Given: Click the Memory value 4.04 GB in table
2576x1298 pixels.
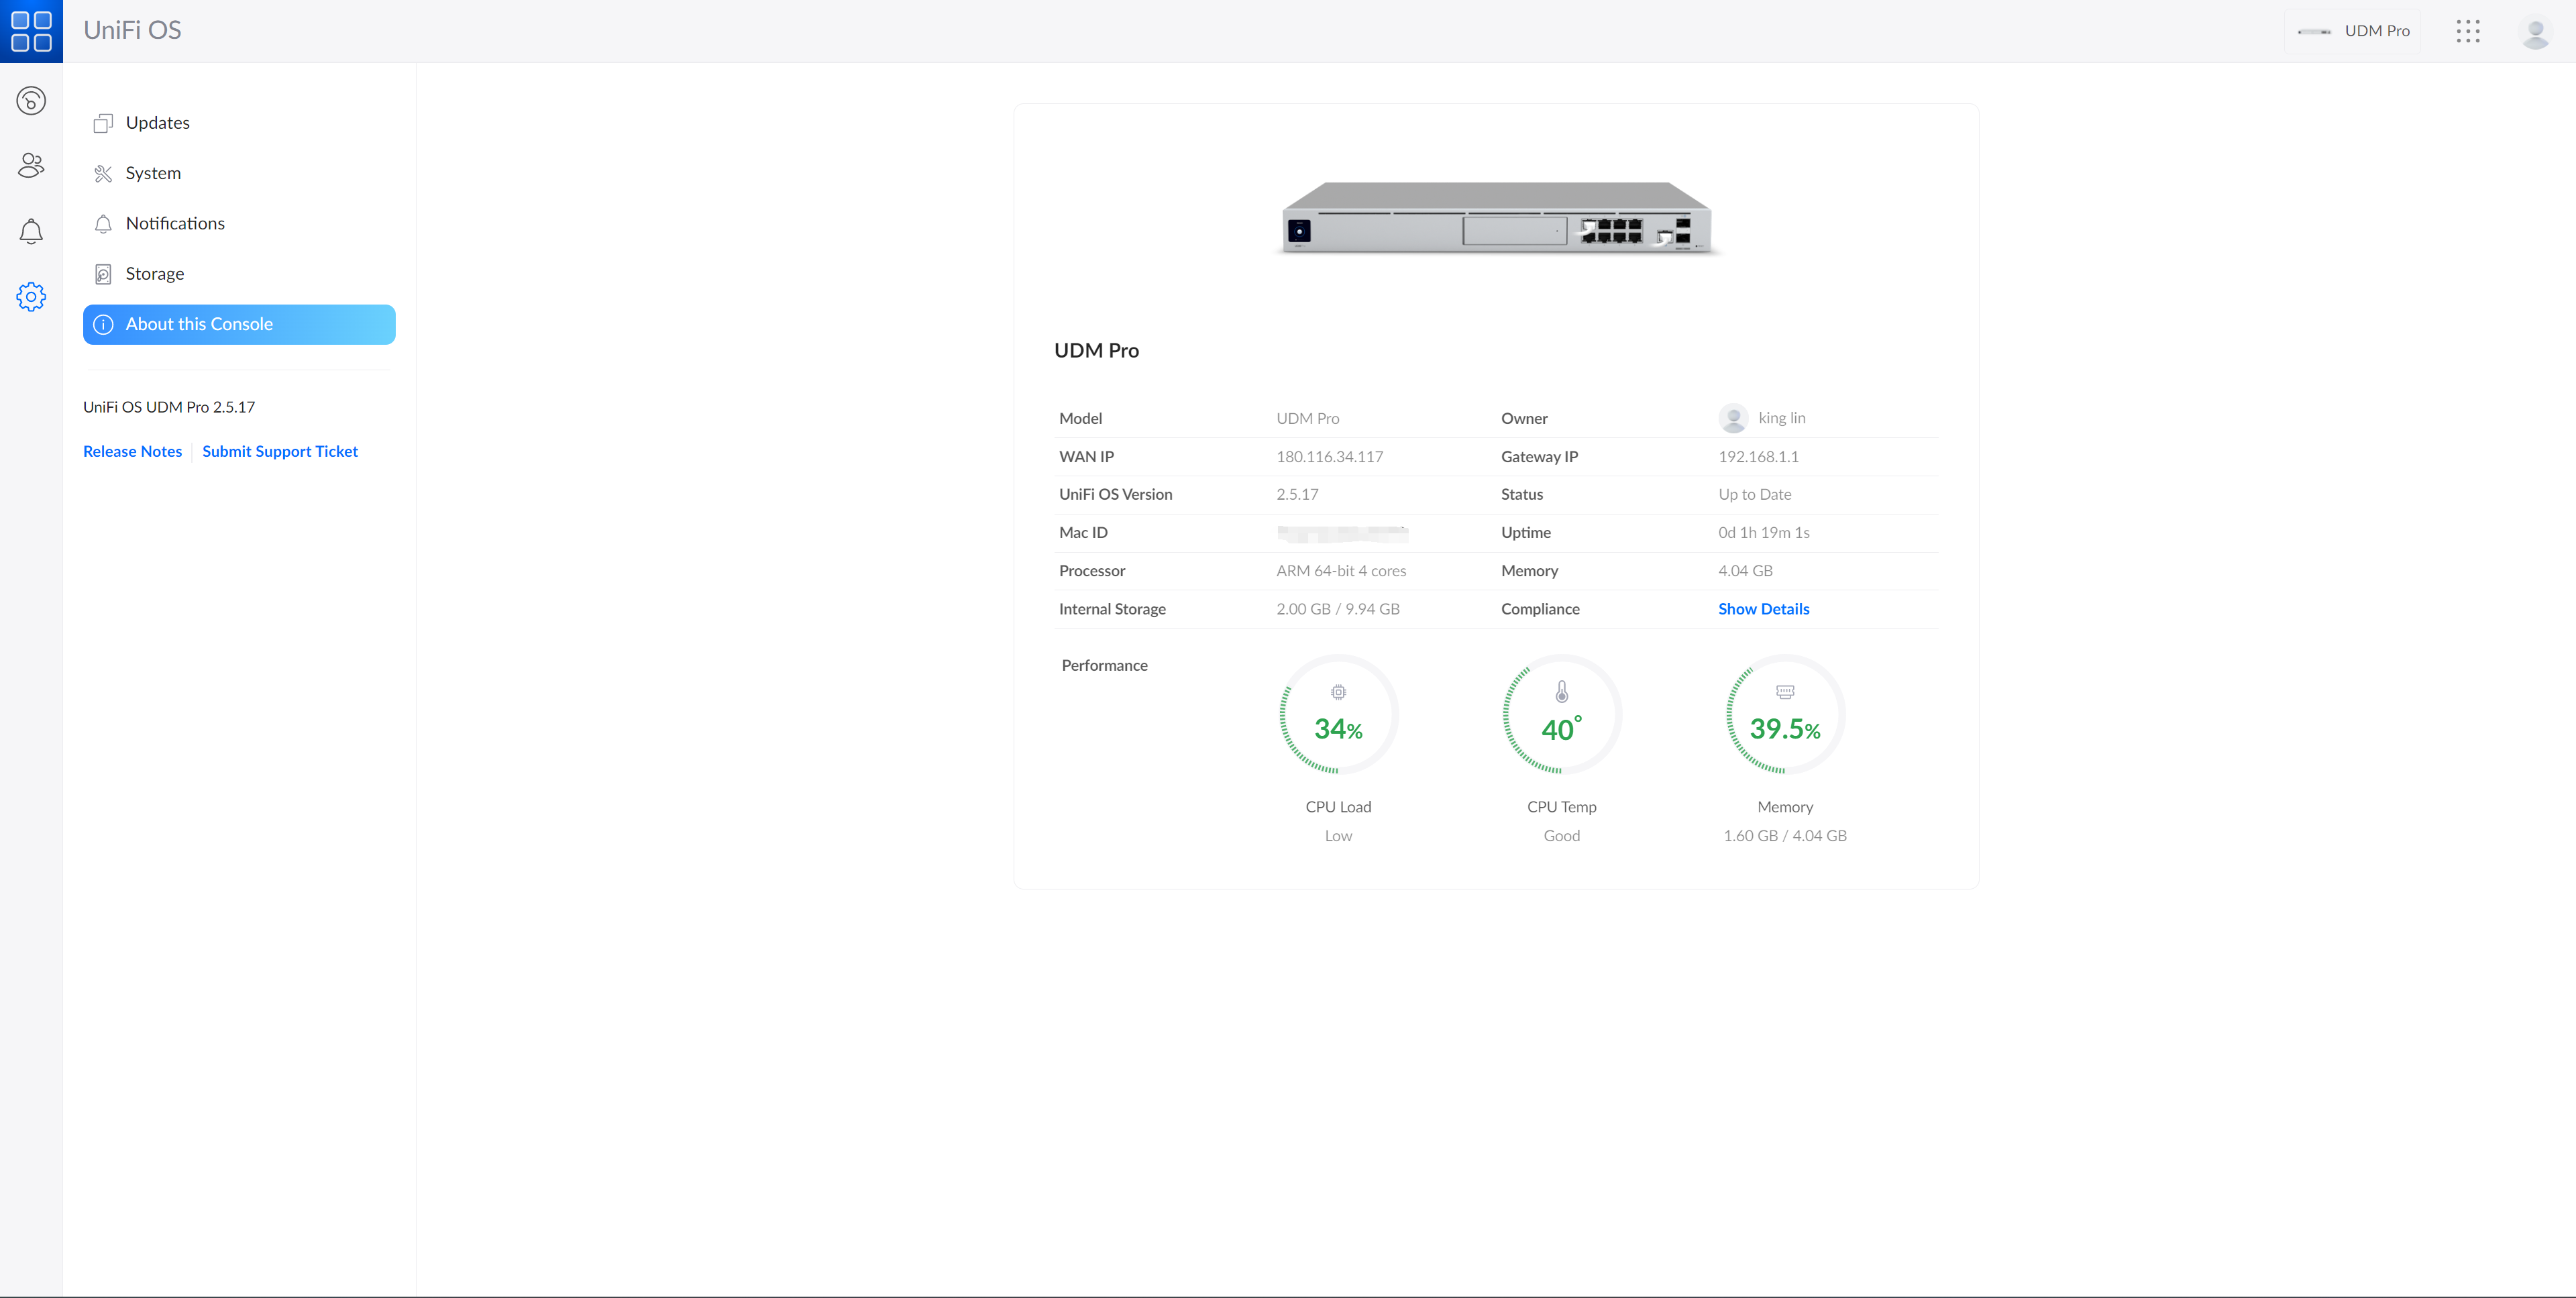Looking at the screenshot, I should [1745, 571].
